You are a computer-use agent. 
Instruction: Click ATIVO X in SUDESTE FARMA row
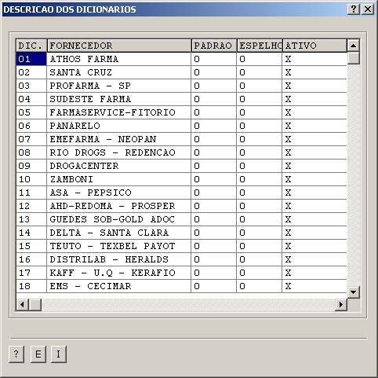pyautogui.click(x=314, y=99)
